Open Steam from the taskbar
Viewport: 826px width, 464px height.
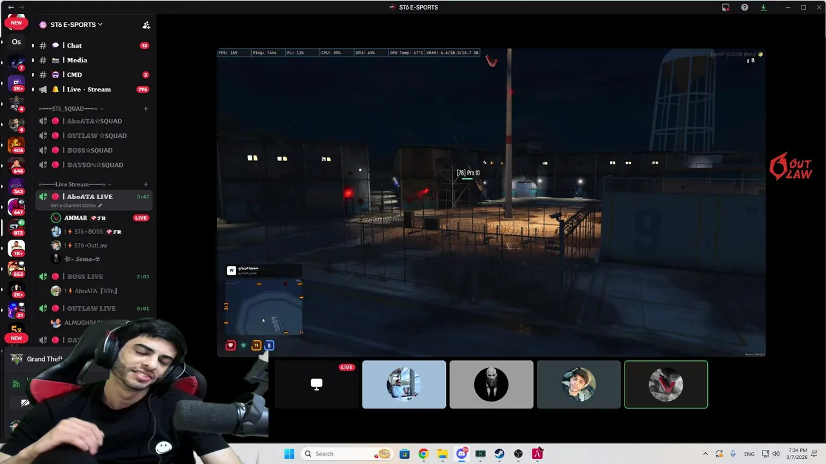[499, 454]
